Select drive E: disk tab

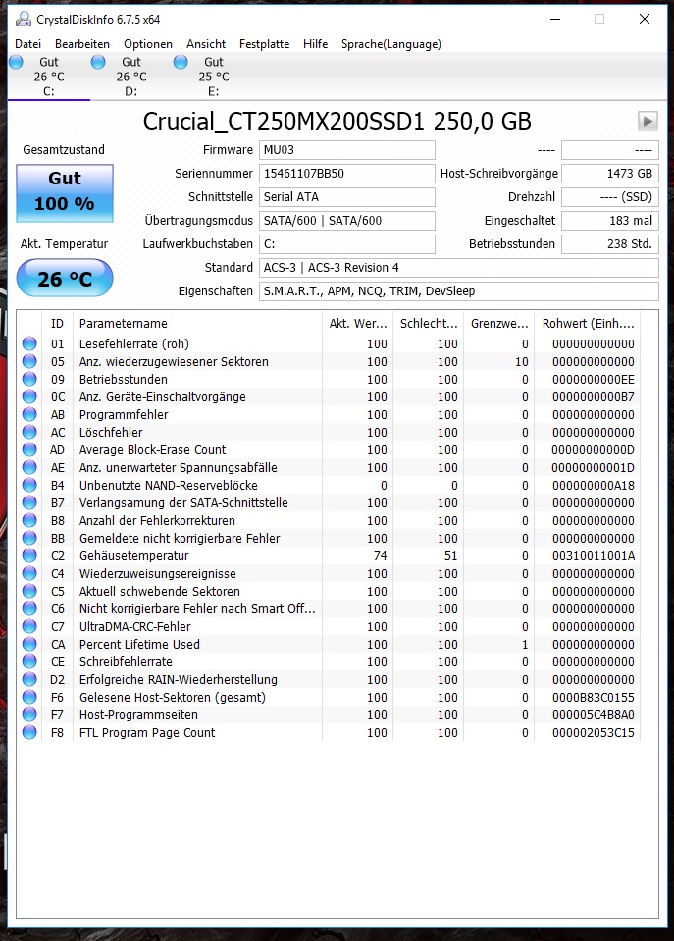tap(213, 77)
